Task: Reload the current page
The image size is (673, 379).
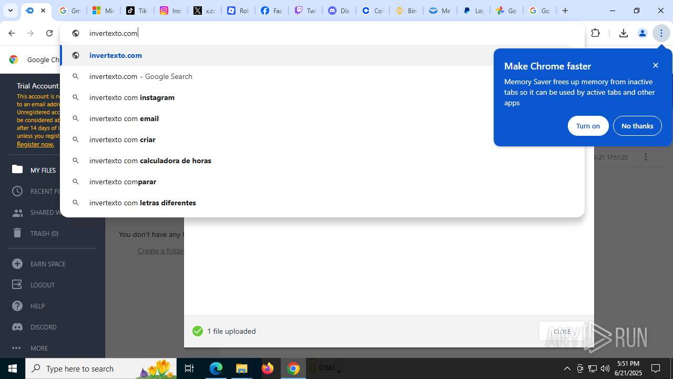Action: coord(49,33)
